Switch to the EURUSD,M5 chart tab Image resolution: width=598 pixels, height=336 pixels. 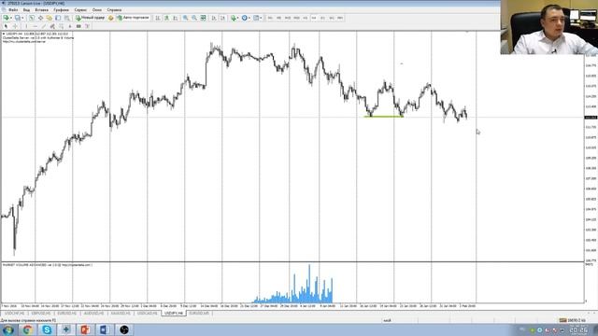point(199,314)
